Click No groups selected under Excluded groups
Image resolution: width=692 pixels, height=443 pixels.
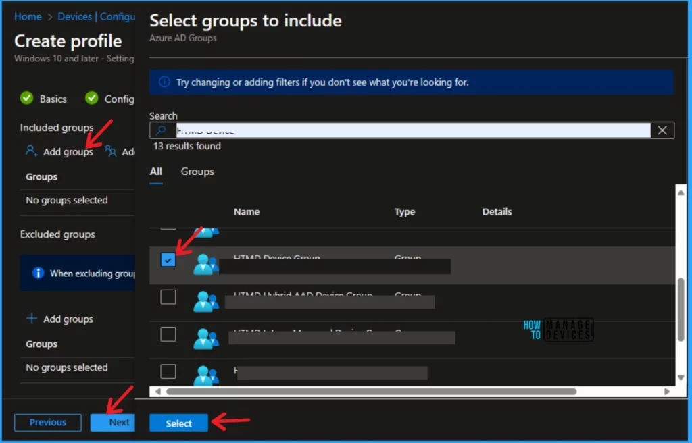point(67,367)
